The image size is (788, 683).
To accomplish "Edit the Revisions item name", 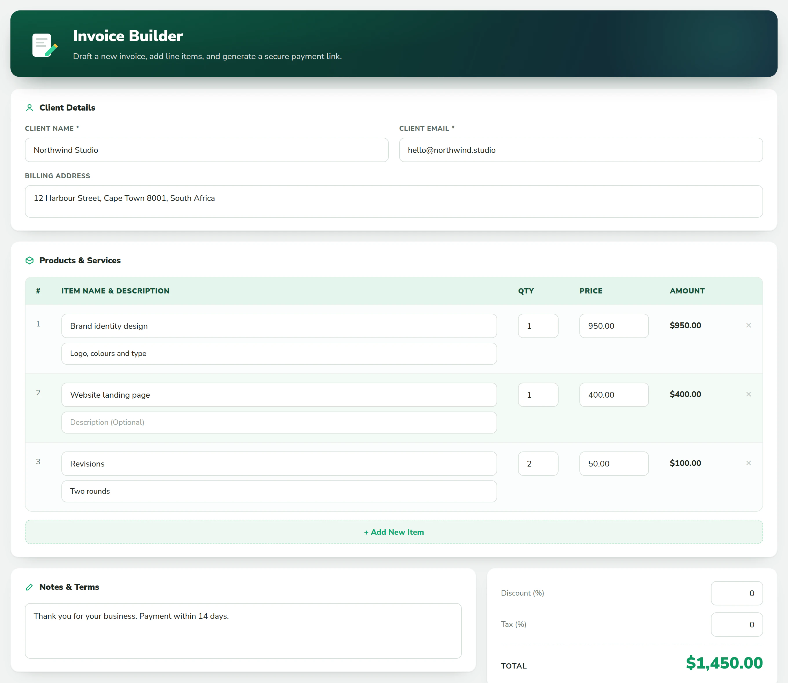I will click(279, 463).
